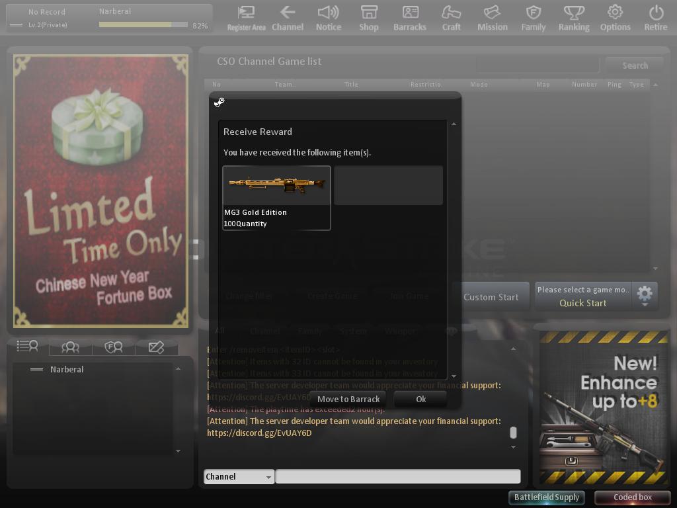Open the Craft menu

(451, 18)
